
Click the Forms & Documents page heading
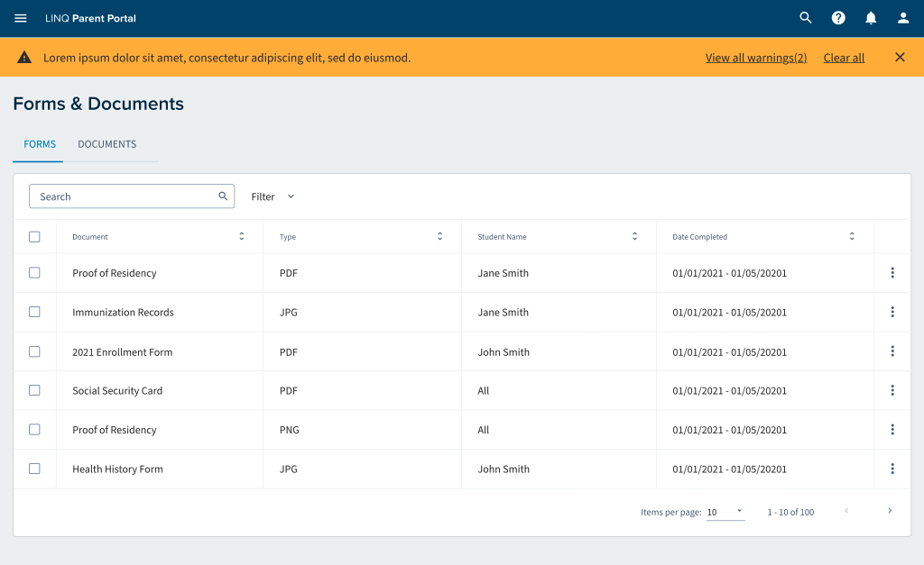point(98,104)
